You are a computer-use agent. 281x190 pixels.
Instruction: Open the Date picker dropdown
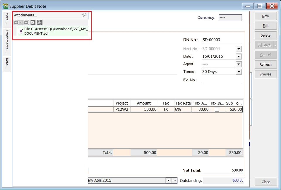tap(239, 56)
